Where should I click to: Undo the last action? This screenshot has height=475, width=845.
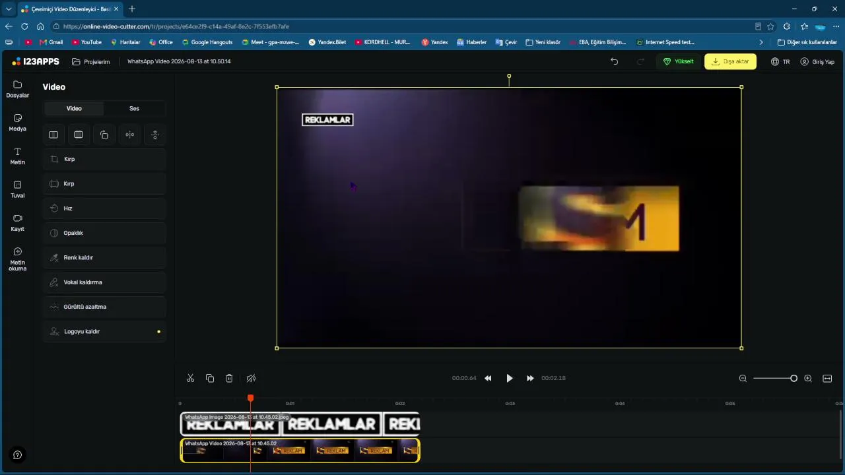pyautogui.click(x=614, y=61)
